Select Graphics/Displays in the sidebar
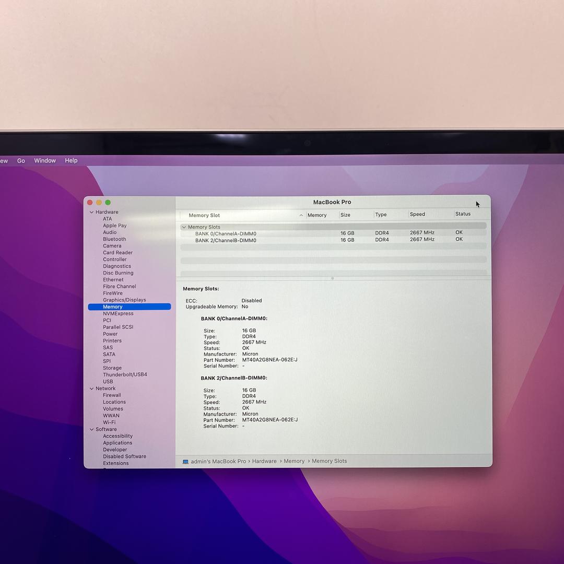The image size is (564, 564). (x=124, y=300)
